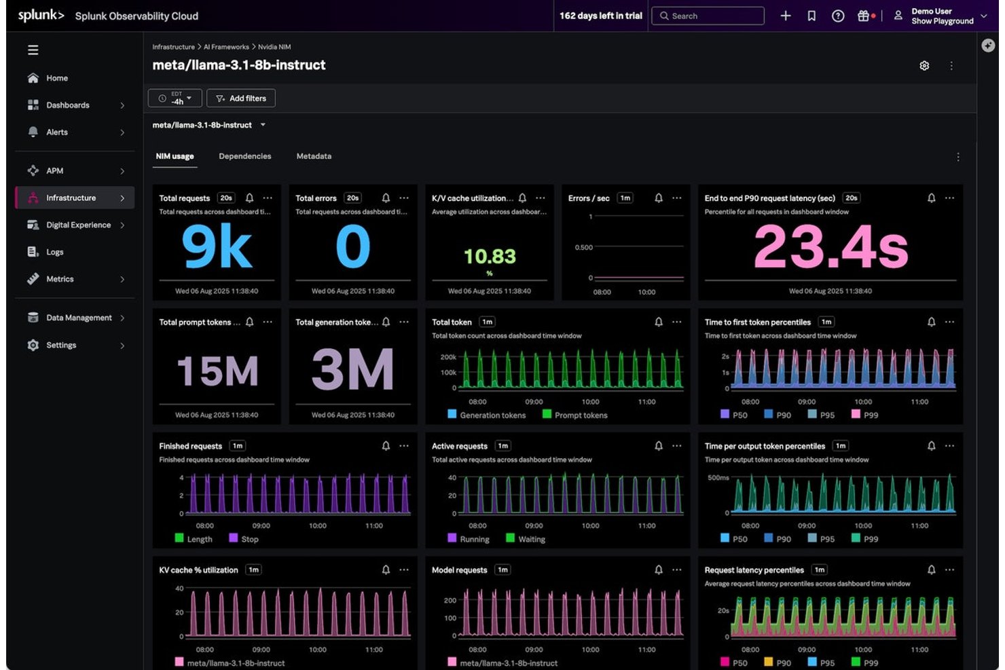This screenshot has height=670, width=1005.
Task: Open the help question mark icon
Action: [x=838, y=16]
